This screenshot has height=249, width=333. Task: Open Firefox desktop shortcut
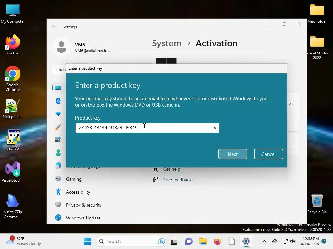coord(12,45)
